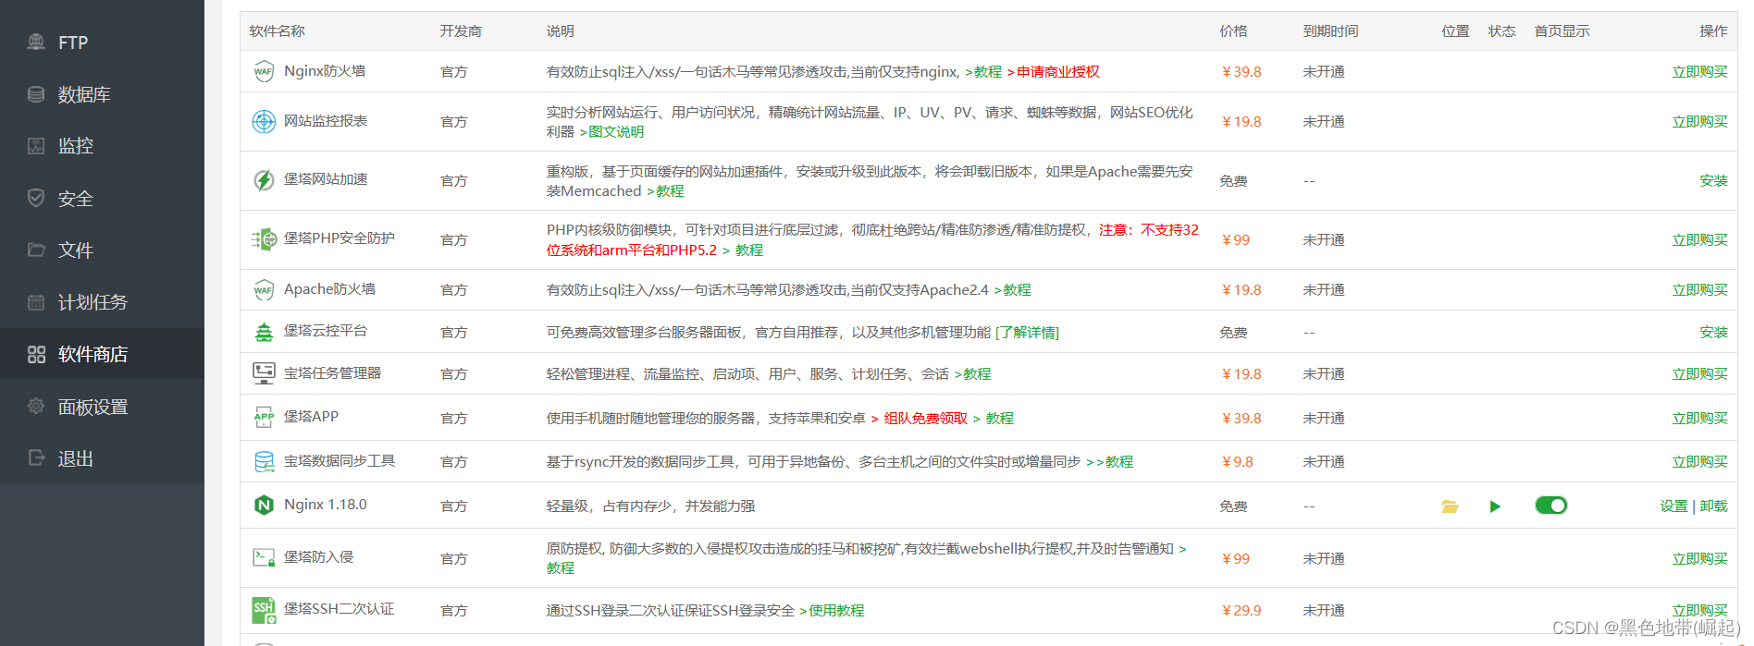Click the security (安全) shield icon
This screenshot has width=1754, height=646.
(x=36, y=198)
